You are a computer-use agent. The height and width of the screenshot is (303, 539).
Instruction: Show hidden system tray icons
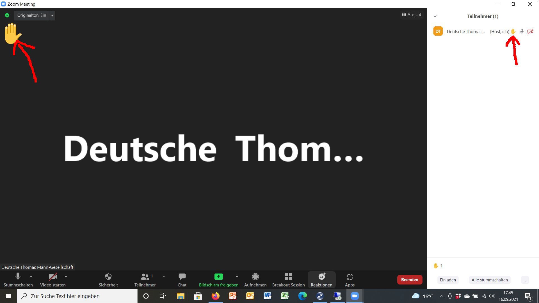click(x=442, y=296)
